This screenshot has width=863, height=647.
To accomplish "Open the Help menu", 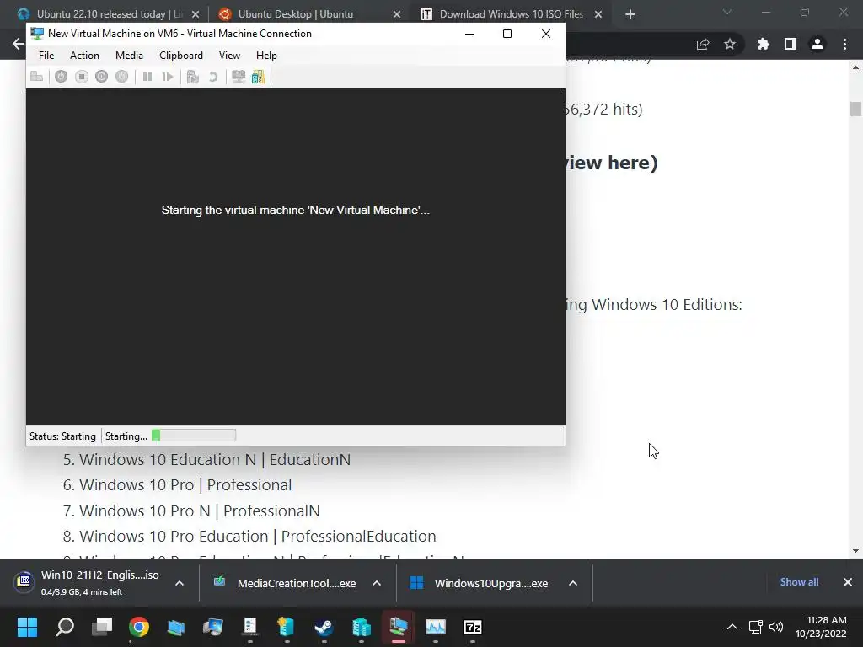I will click(x=266, y=56).
